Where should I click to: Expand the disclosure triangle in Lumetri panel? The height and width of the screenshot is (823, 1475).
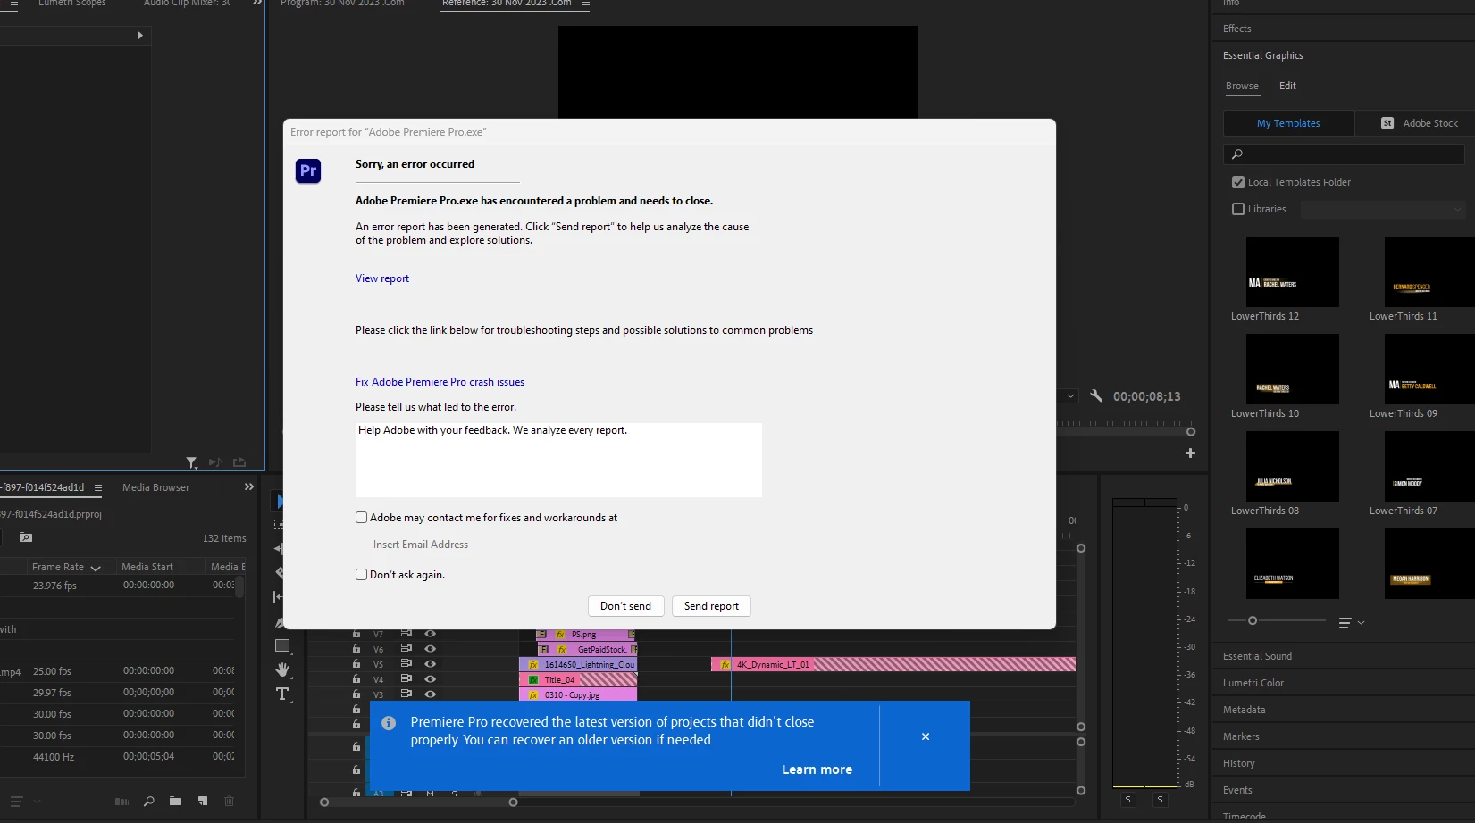[x=140, y=36]
